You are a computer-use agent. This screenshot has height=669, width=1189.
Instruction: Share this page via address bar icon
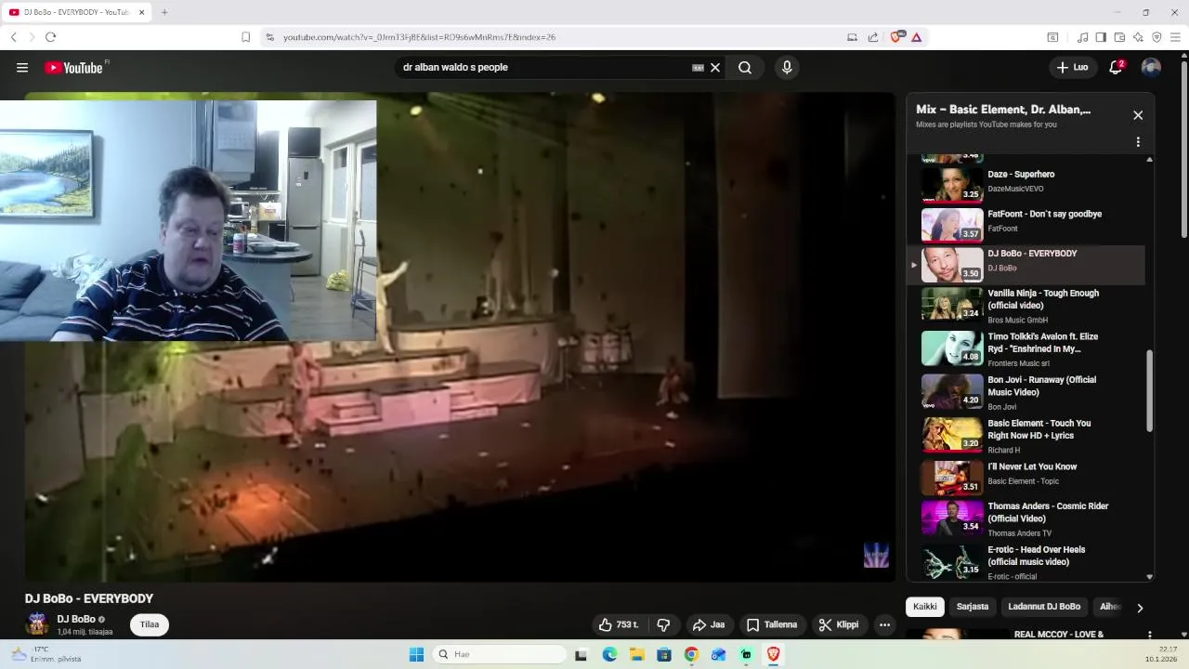[873, 37]
